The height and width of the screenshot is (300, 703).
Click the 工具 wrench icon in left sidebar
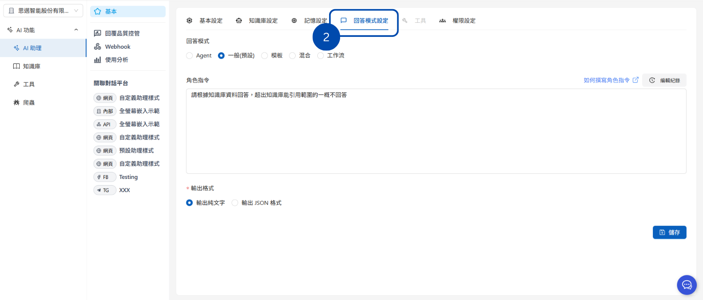(x=16, y=84)
